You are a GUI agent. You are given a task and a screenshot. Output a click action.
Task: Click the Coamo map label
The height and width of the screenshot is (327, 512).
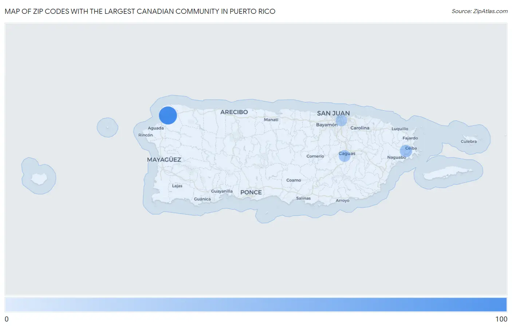[x=294, y=180]
